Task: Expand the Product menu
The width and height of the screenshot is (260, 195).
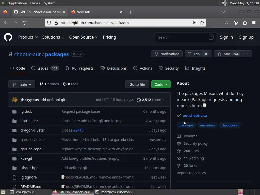Action: click(x=28, y=37)
